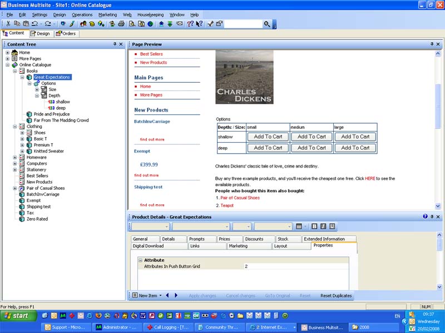Click the Help question mark toolbar icon
This screenshot has width=445, height=333.
point(190,24)
